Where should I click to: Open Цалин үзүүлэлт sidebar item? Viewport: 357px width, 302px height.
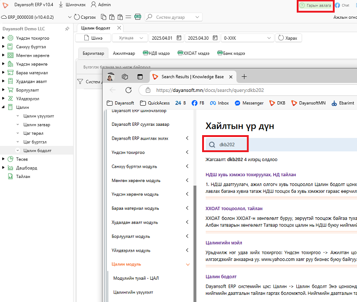point(38,116)
